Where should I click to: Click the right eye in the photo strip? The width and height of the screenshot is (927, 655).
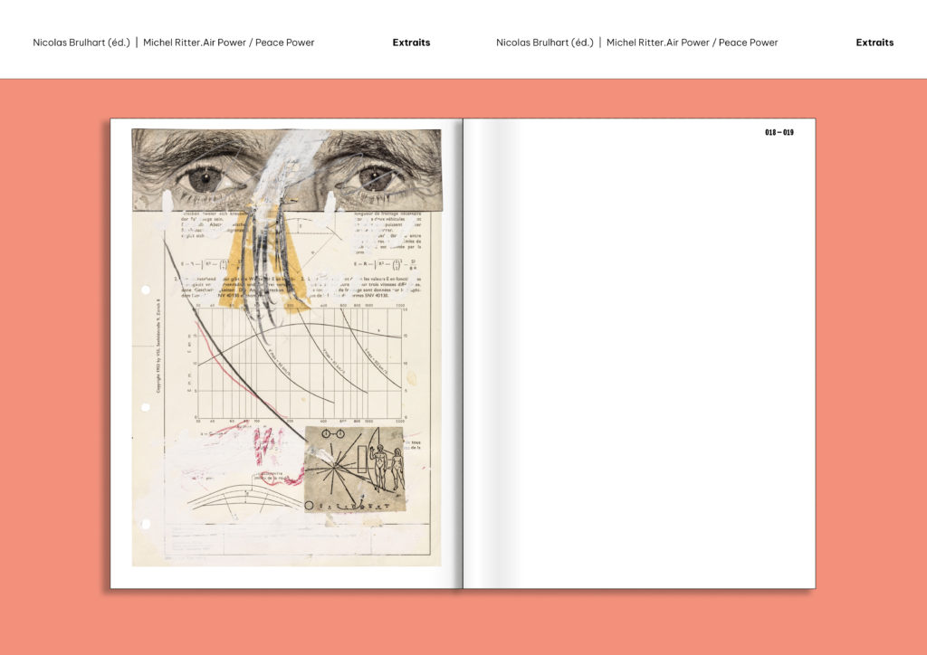(x=374, y=177)
